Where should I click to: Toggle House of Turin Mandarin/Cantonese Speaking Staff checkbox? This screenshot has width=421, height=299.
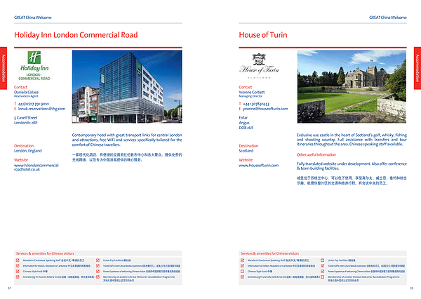tap(242, 260)
